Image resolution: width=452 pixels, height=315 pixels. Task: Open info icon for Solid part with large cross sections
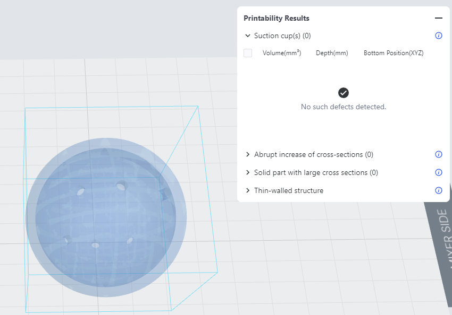(439, 173)
